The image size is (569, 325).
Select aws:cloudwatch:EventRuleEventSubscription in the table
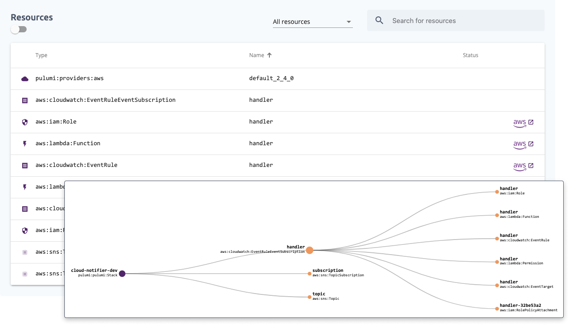coord(106,100)
